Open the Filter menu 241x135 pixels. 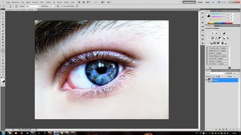[42, 2]
